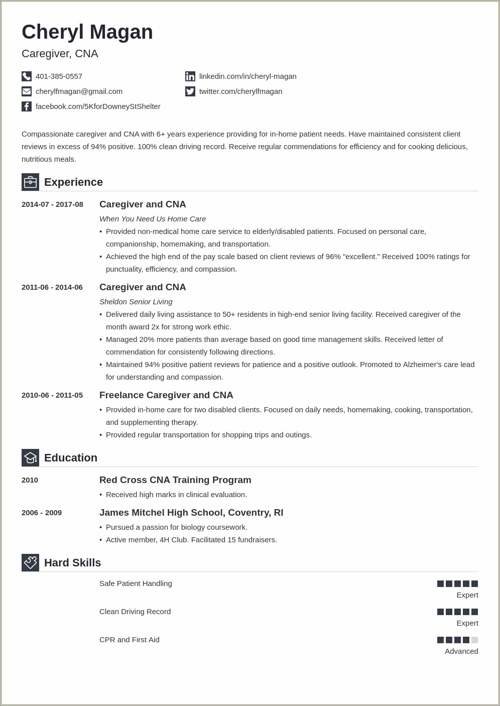Screen dimensions: 500x706
Task: Click the Safe Patient Handling rating squares
Action: click(457, 583)
